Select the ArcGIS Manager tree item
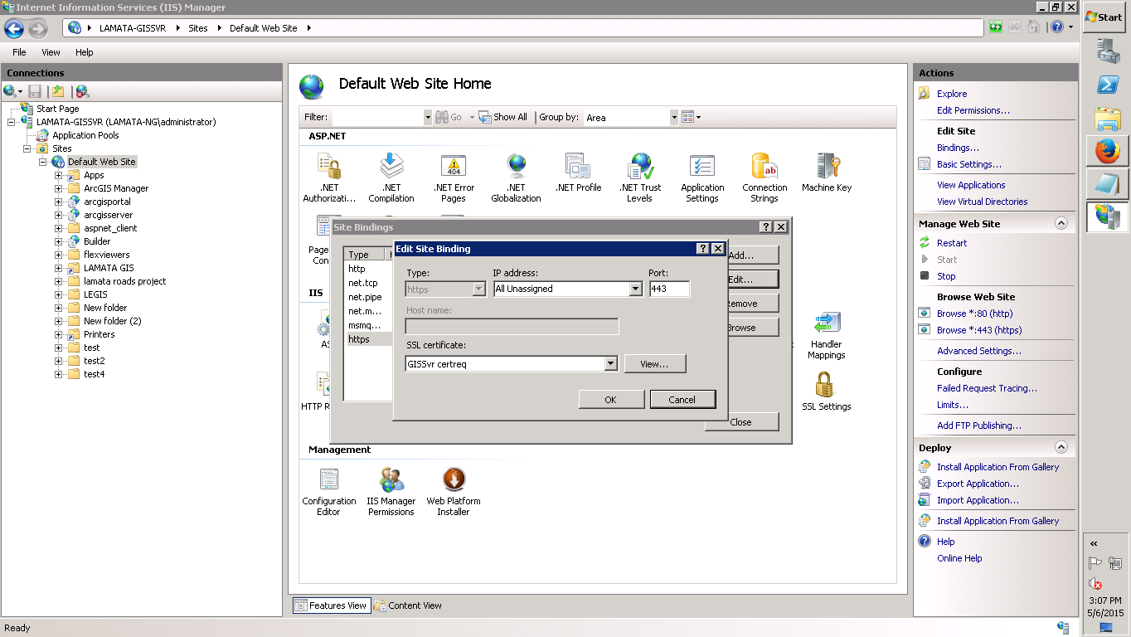 pyautogui.click(x=116, y=188)
